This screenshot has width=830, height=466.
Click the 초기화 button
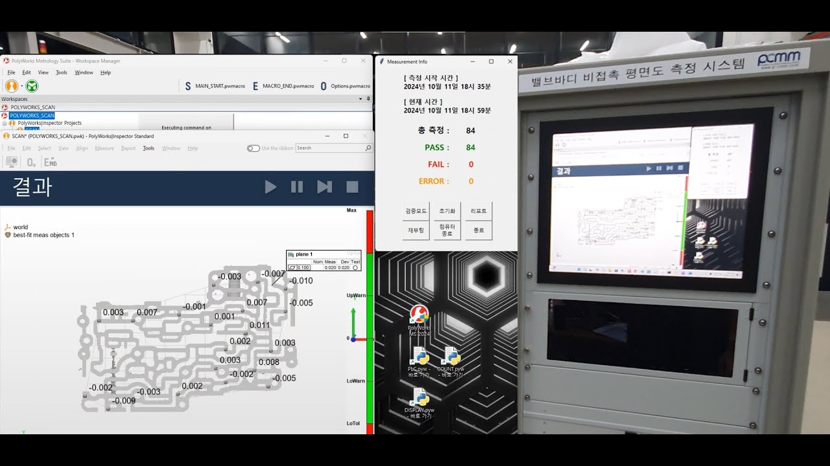point(447,211)
